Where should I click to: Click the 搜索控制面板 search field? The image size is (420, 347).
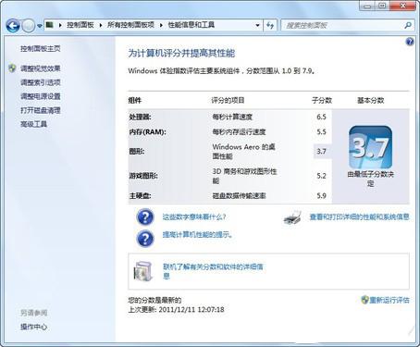coord(342,25)
